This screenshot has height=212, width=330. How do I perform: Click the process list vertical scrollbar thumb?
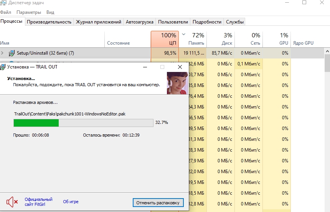(327, 63)
